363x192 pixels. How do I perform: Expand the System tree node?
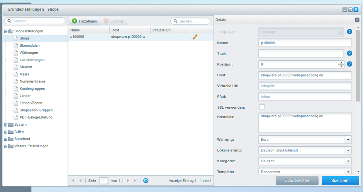(x=6, y=125)
